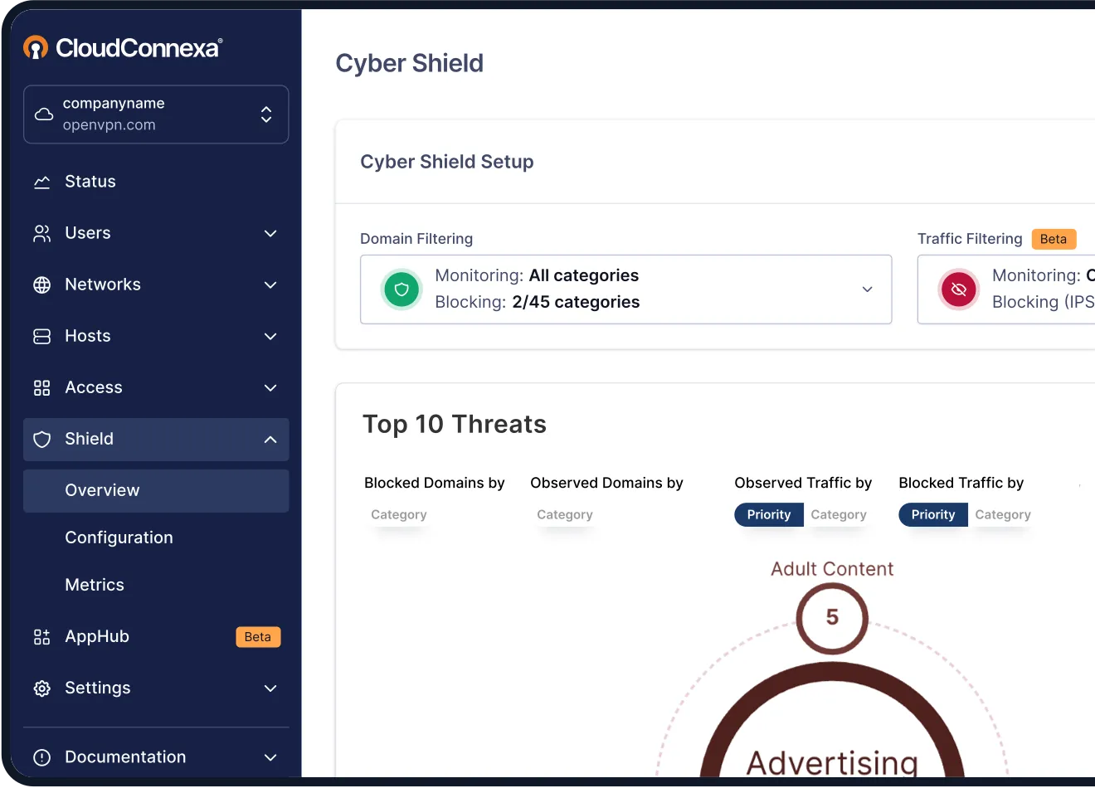Expand the Users menu chevron

click(270, 234)
